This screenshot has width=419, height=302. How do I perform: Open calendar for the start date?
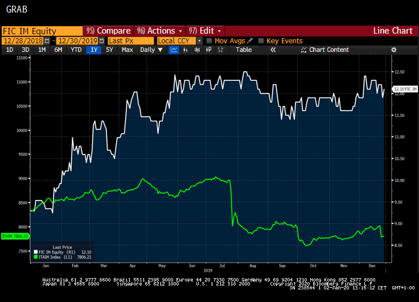(x=47, y=40)
